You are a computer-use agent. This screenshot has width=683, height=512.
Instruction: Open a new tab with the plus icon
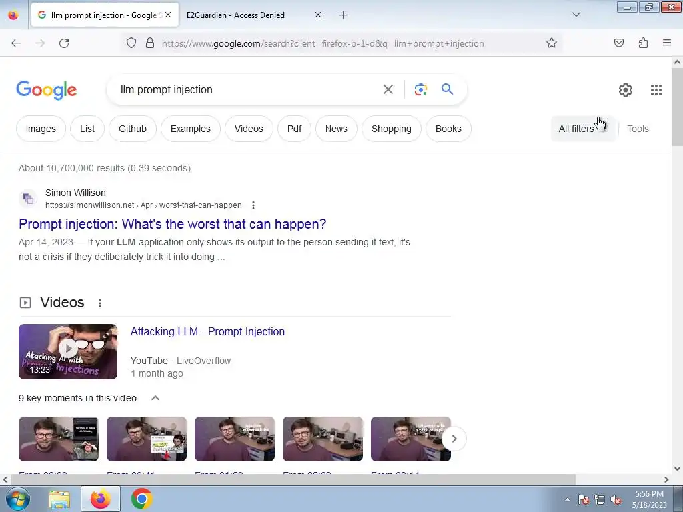click(344, 15)
